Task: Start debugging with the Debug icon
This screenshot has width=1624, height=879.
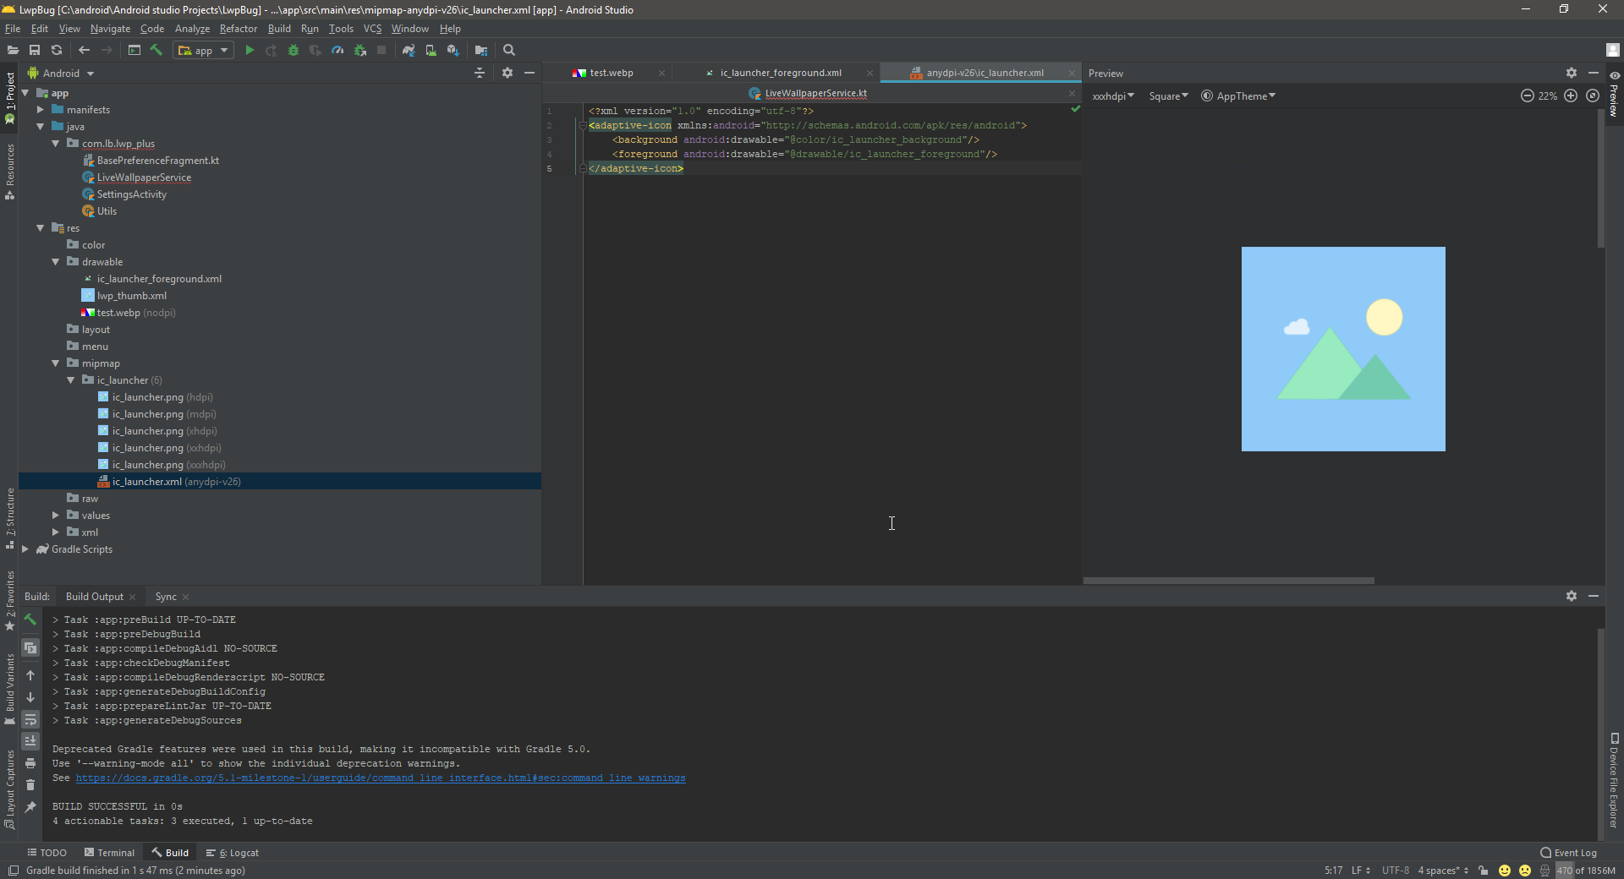Action: (x=294, y=51)
